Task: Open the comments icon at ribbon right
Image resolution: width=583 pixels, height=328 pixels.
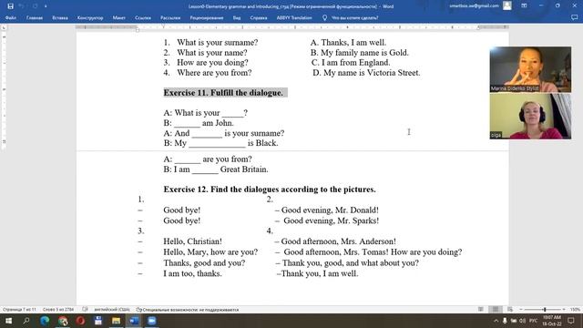Action: (574, 17)
